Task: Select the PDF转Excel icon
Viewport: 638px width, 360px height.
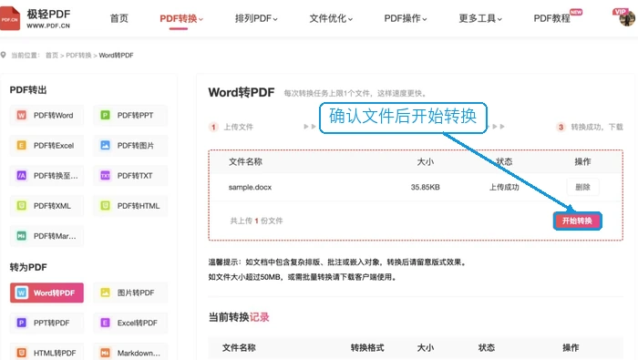Action: [x=21, y=145]
